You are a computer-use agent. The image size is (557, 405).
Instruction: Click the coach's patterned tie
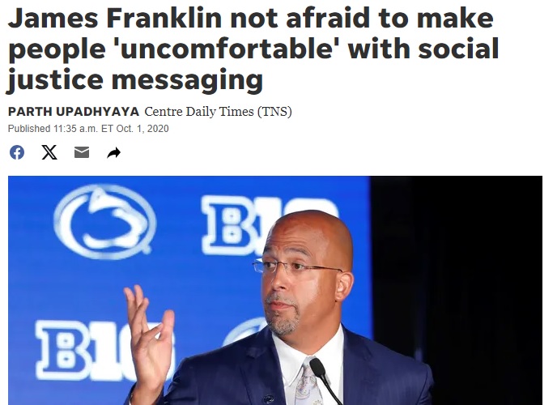(x=308, y=384)
